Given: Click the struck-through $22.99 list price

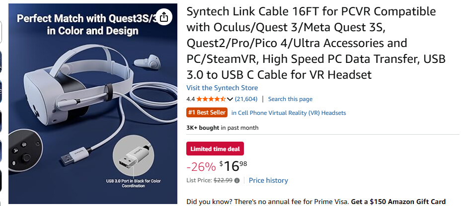Looking at the screenshot, I should click(223, 181).
